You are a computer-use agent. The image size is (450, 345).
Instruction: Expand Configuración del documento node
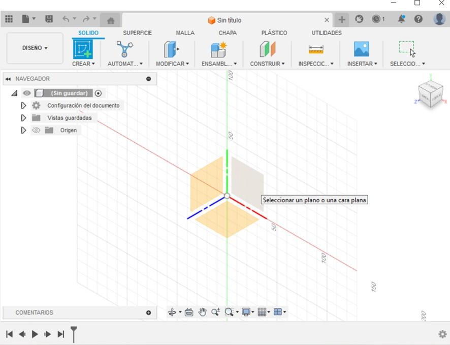[23, 106]
